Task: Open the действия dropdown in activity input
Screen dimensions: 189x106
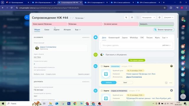Action: point(166,45)
